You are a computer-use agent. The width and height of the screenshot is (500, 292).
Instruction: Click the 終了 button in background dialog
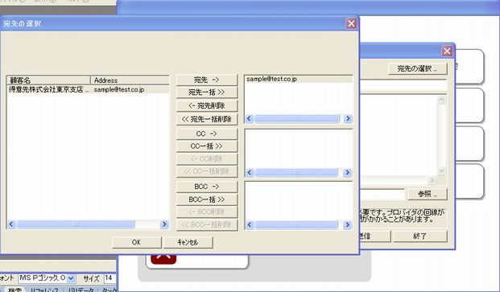(x=420, y=236)
